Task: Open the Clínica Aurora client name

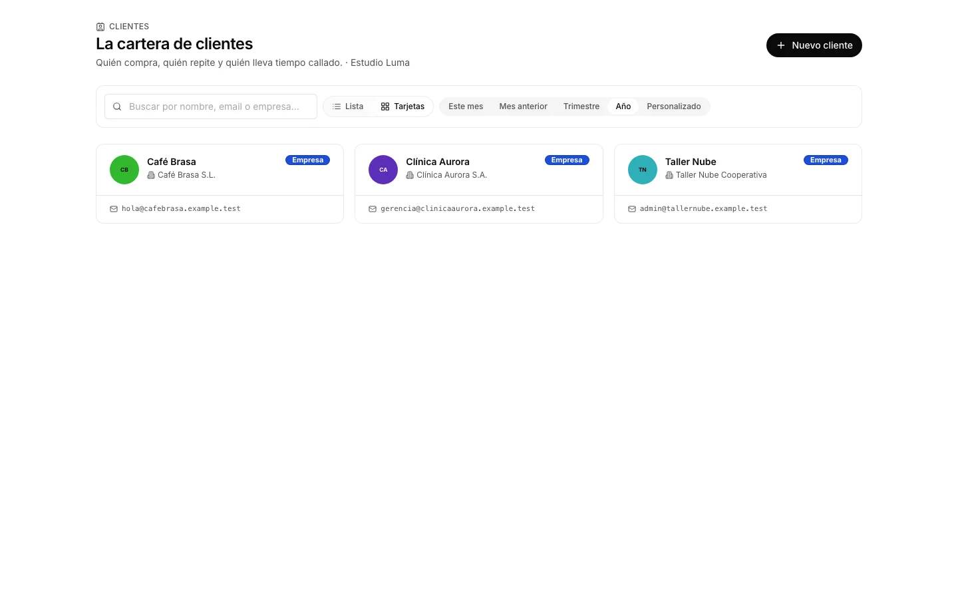Action: [438, 162]
